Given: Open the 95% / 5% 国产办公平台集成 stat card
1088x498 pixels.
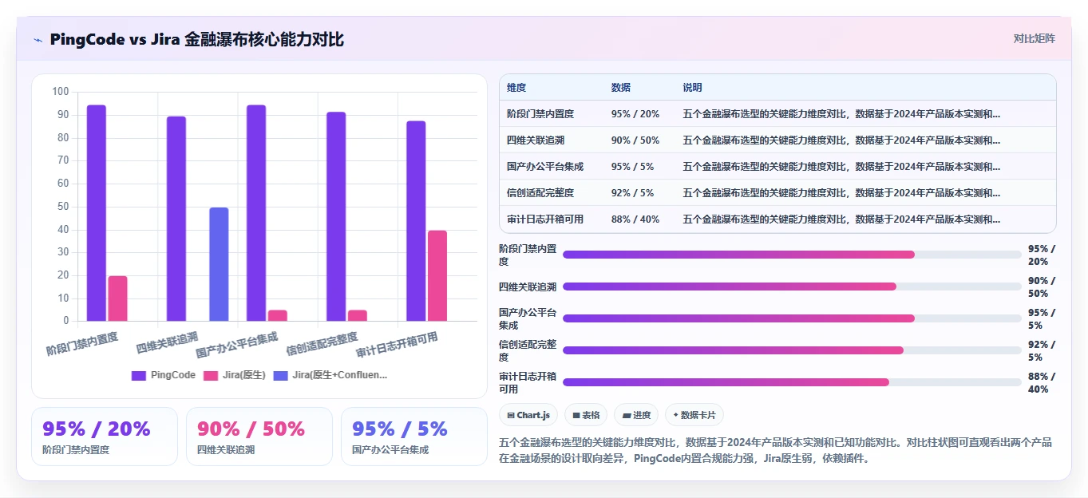Looking at the screenshot, I should (x=414, y=437).
